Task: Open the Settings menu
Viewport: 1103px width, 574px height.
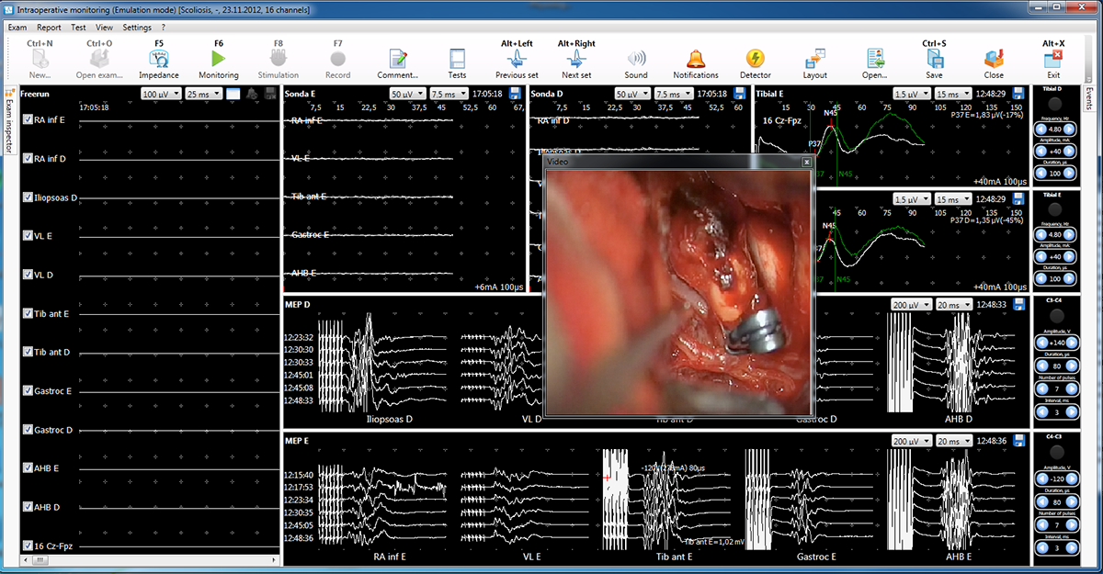Action: (x=137, y=28)
